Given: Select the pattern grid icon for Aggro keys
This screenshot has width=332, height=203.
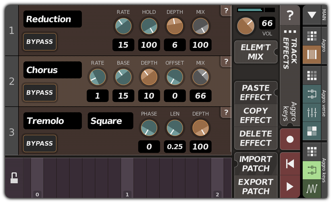Looking at the screenshot, I should click(312, 152).
